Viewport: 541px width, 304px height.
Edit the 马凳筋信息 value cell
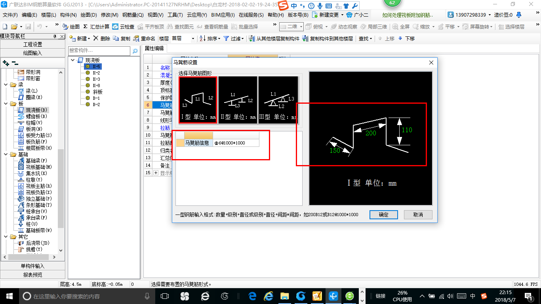[236, 143]
